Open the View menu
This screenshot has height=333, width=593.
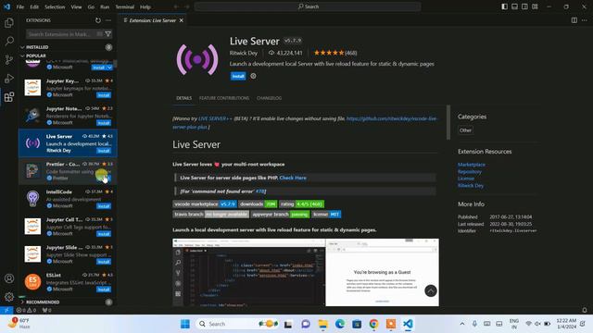coord(76,6)
